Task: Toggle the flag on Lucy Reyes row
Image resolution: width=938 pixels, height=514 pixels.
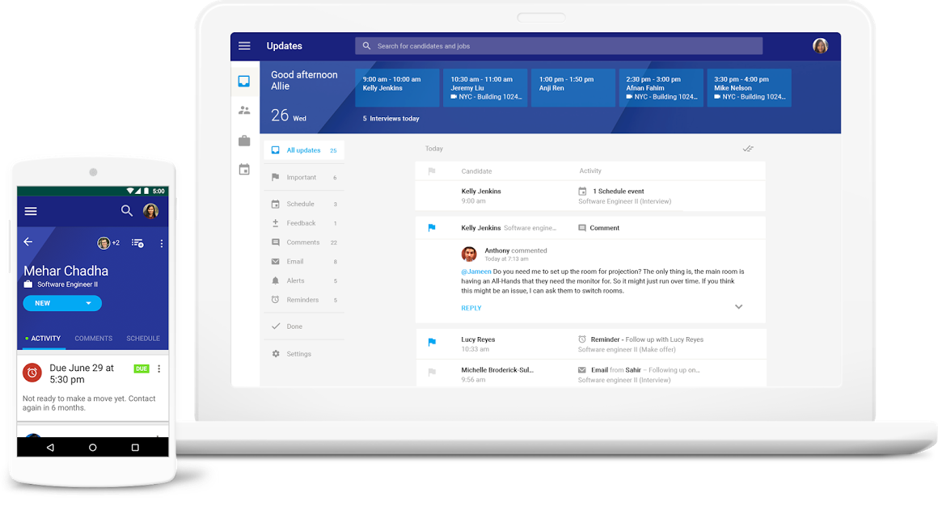Action: tap(432, 343)
